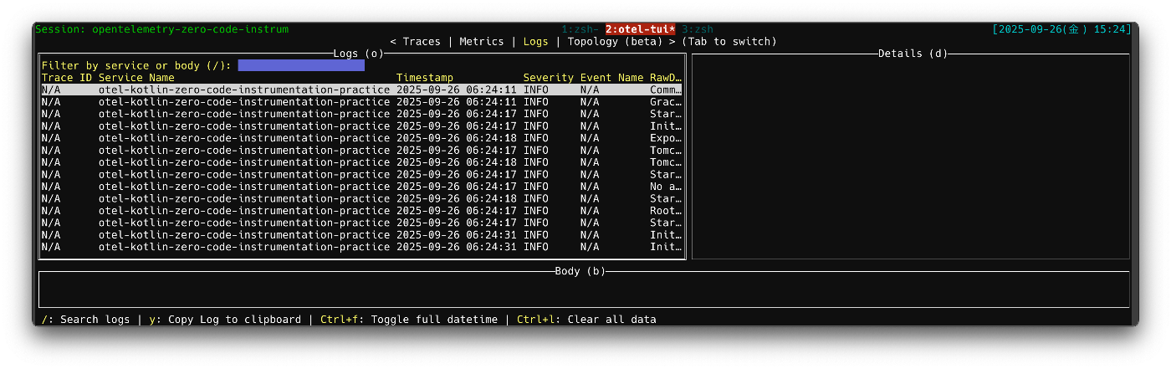This screenshot has width=1171, height=369.
Task: Click INFO severity in the 'No a…' row
Action: pos(536,187)
